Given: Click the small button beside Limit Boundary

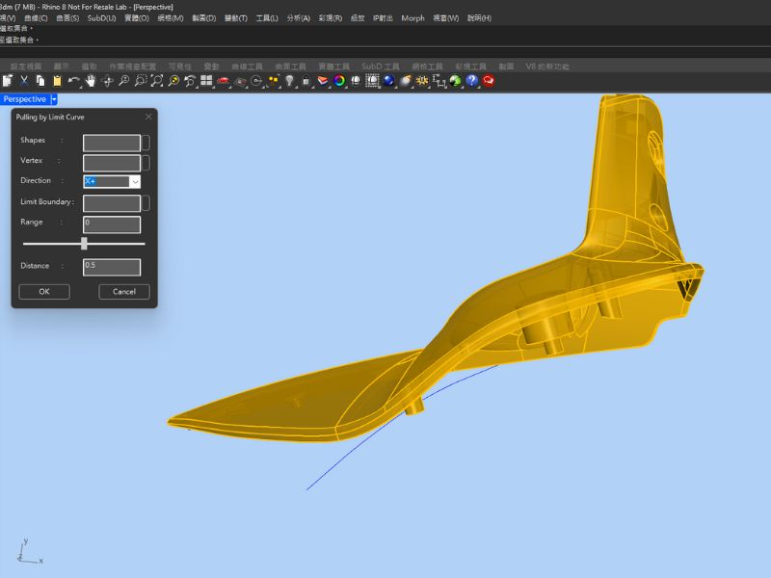Looking at the screenshot, I should pos(146,202).
